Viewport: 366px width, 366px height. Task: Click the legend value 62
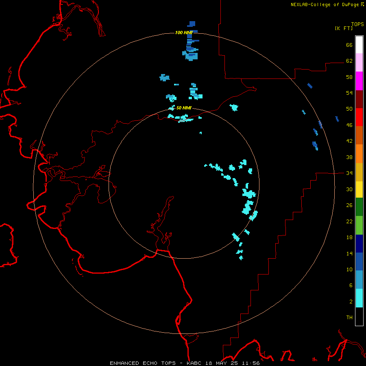pyautogui.click(x=349, y=61)
